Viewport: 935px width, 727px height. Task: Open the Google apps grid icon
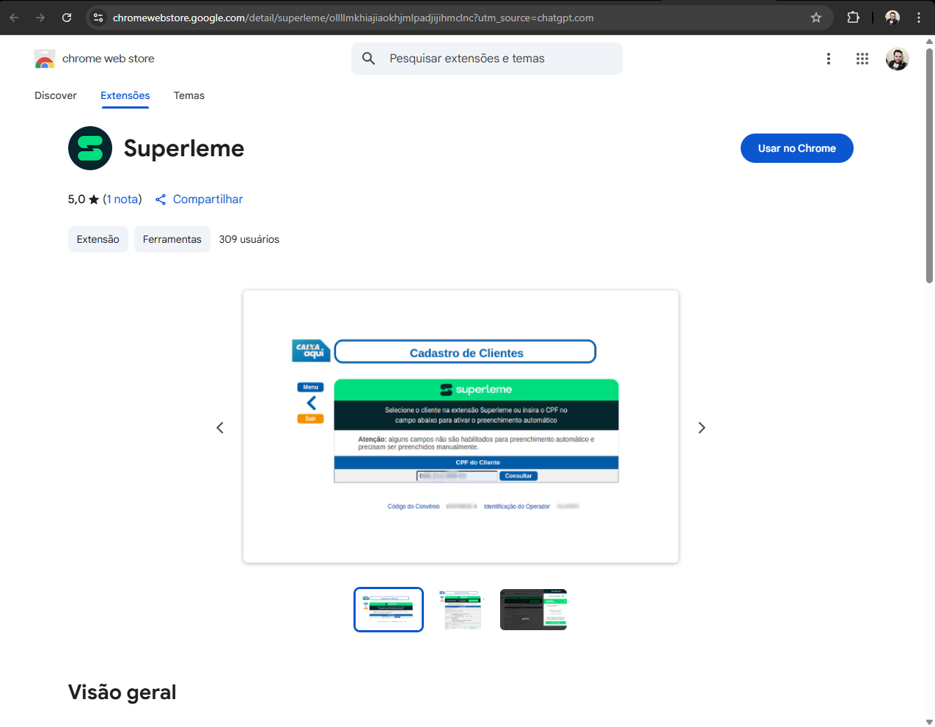click(x=862, y=59)
